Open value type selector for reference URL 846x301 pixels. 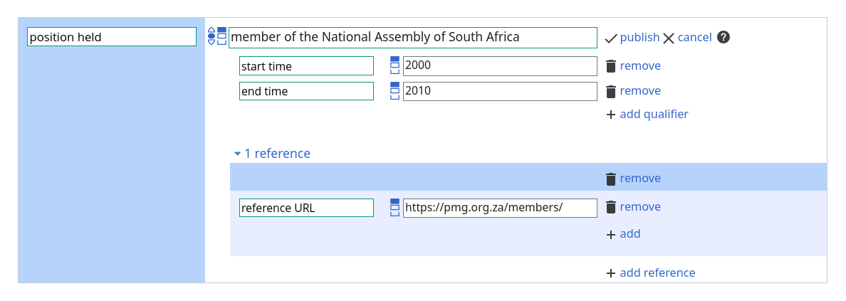click(395, 207)
